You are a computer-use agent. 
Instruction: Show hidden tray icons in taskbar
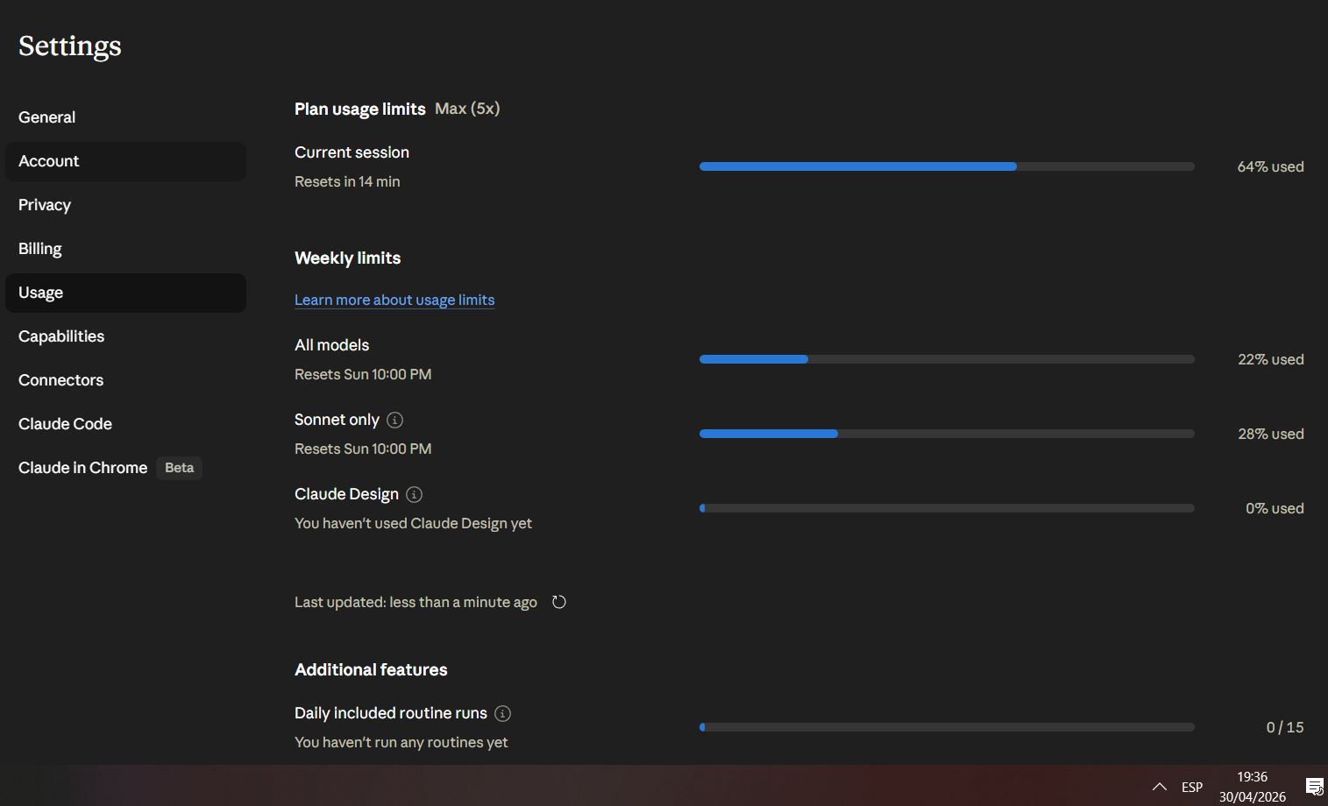1159,787
